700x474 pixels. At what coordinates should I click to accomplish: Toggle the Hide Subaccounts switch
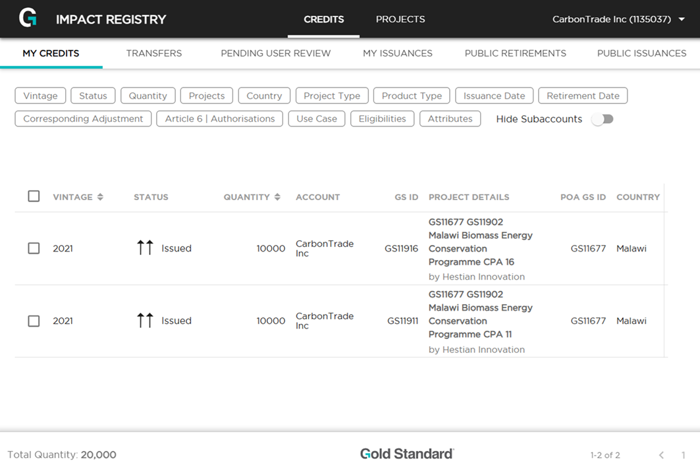click(x=602, y=119)
